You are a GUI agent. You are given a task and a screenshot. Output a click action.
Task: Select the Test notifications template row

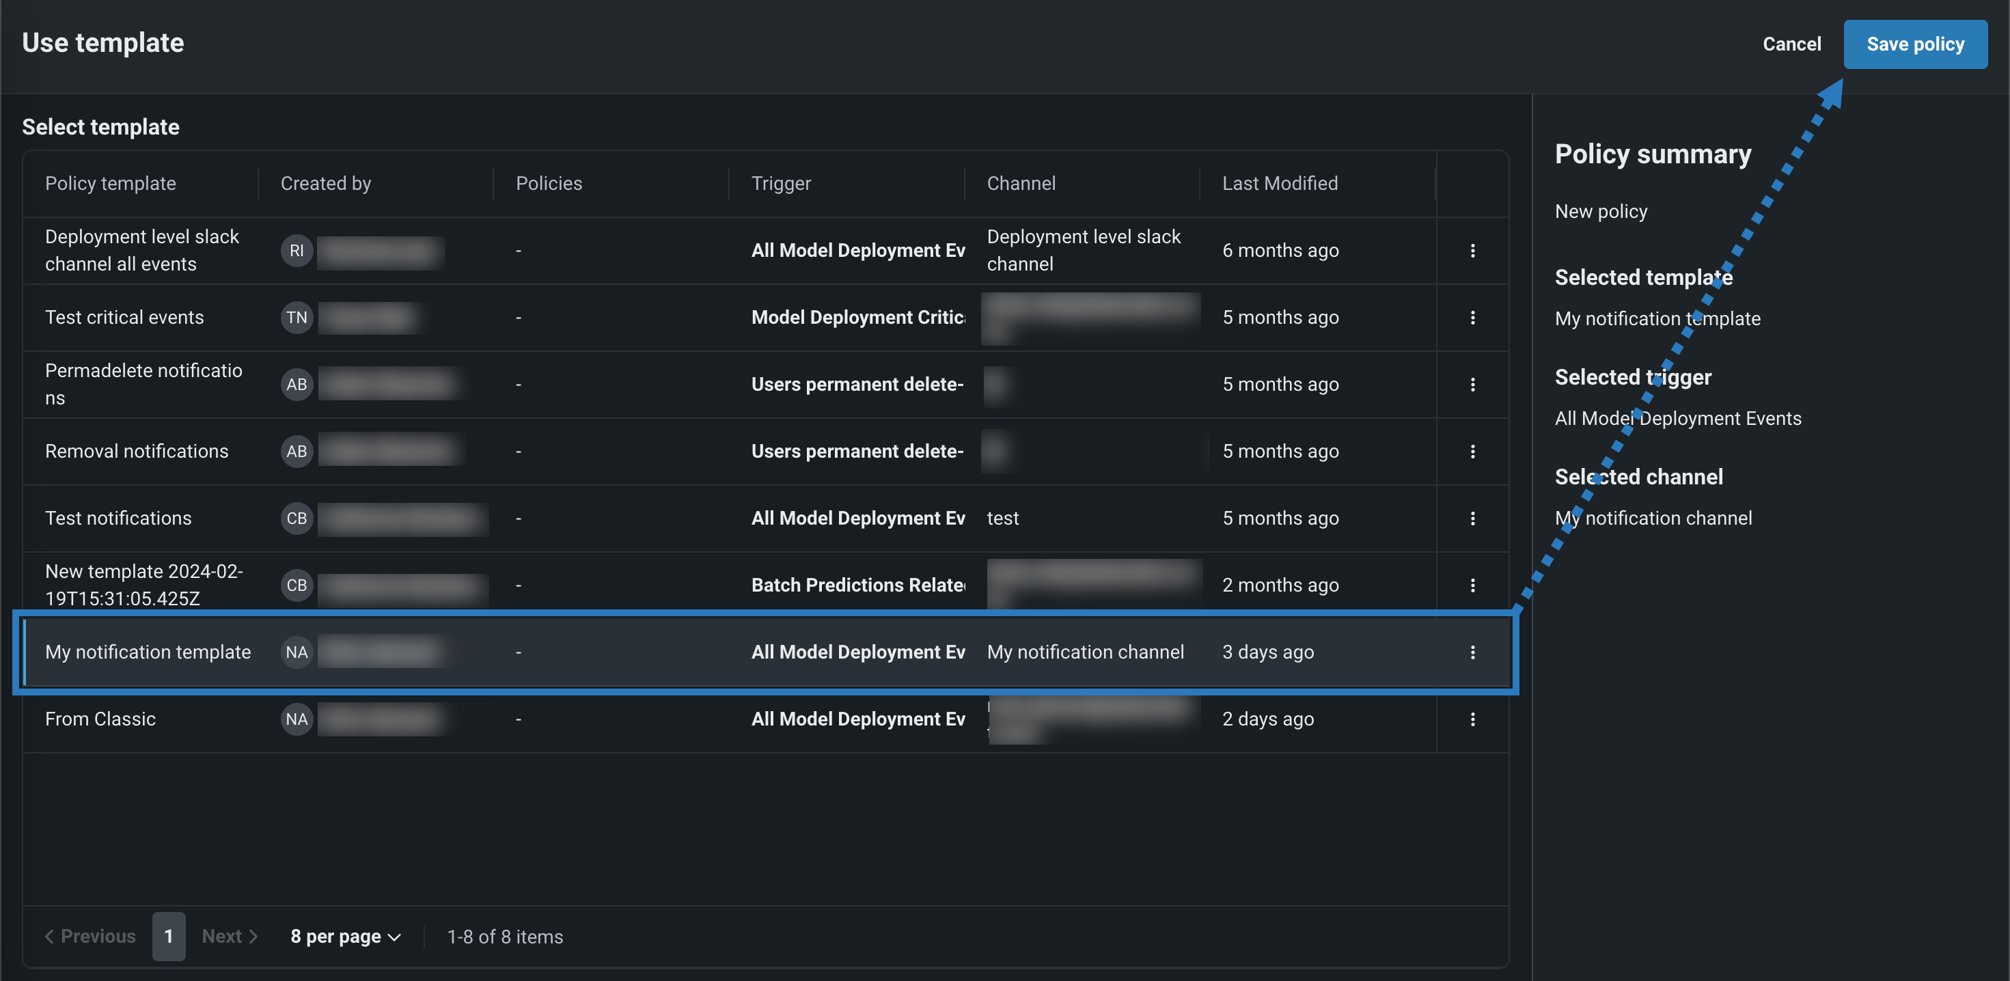click(118, 519)
